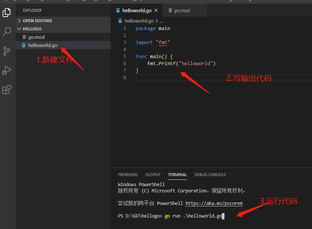Close the helloworld.go editor tab
This screenshot has width=312, height=229.
click(156, 10)
